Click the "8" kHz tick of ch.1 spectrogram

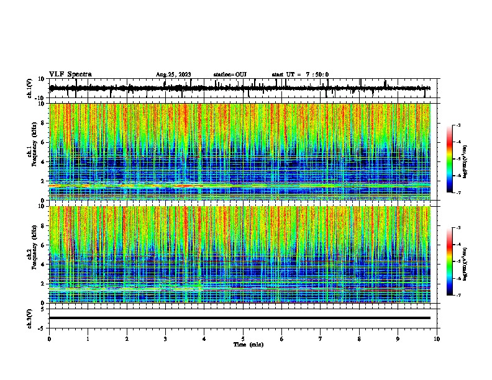pos(43,123)
